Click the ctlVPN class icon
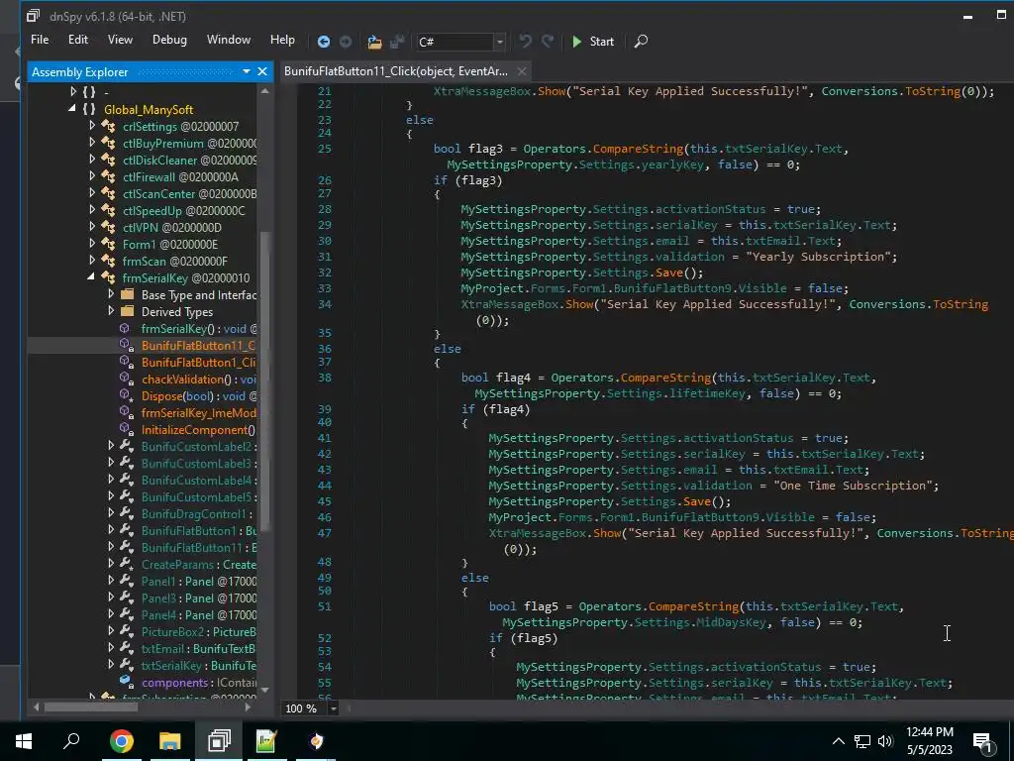Image resolution: width=1014 pixels, height=761 pixels. click(109, 227)
